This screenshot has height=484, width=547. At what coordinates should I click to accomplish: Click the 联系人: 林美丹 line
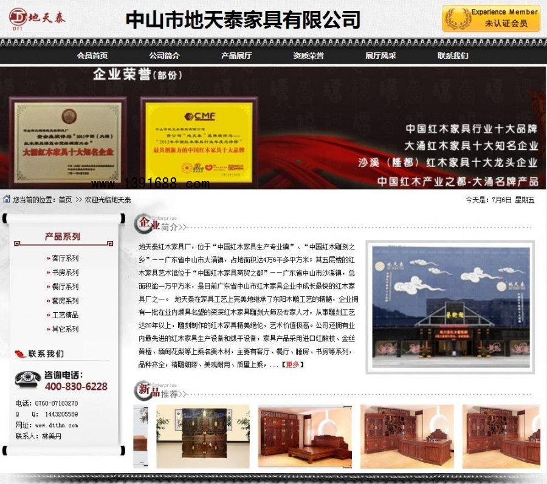click(x=38, y=436)
